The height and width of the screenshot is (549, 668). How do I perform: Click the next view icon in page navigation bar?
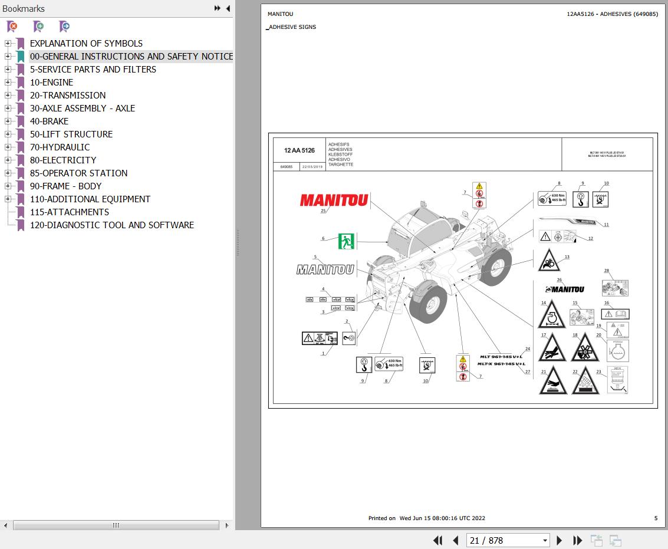pyautogui.click(x=615, y=541)
